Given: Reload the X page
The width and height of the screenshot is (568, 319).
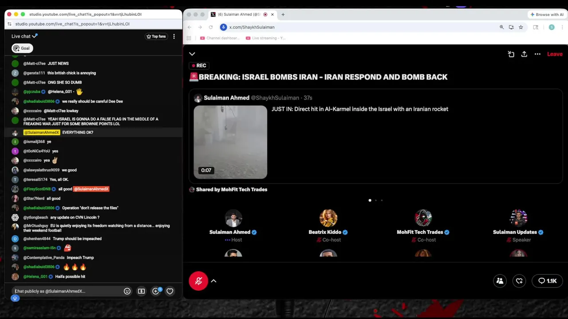Looking at the screenshot, I should [211, 27].
